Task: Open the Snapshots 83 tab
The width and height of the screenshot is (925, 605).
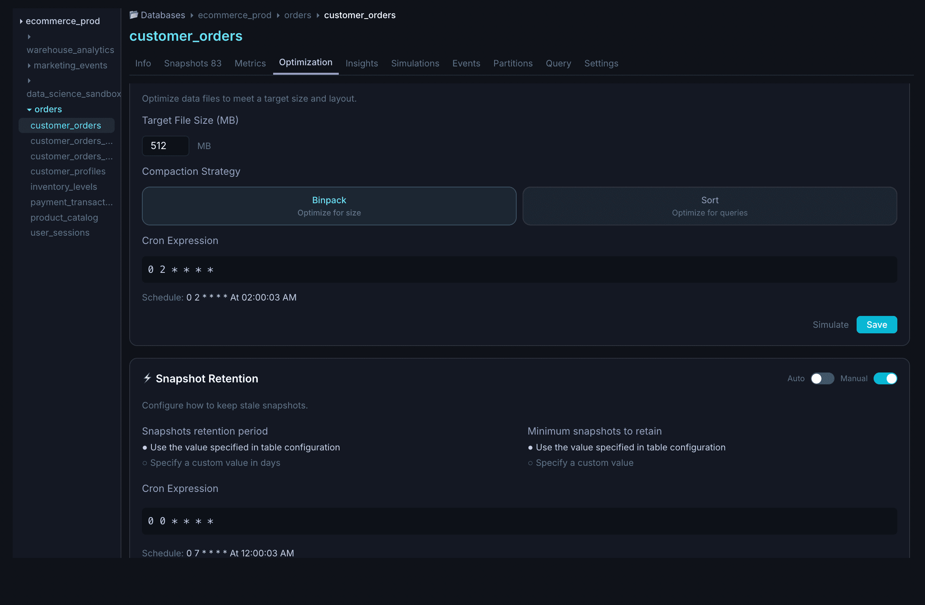Action: (x=193, y=63)
